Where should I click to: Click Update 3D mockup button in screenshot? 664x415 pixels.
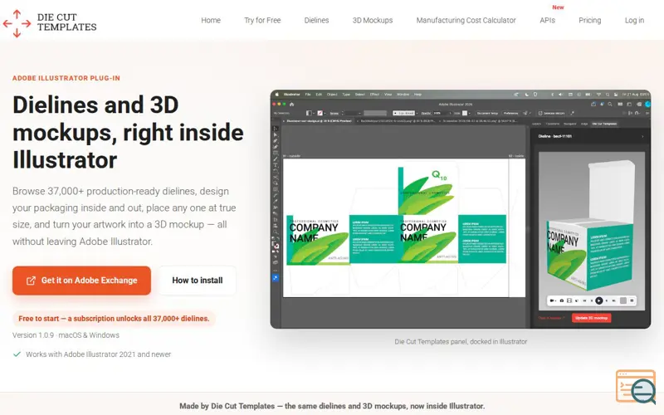[x=592, y=318]
